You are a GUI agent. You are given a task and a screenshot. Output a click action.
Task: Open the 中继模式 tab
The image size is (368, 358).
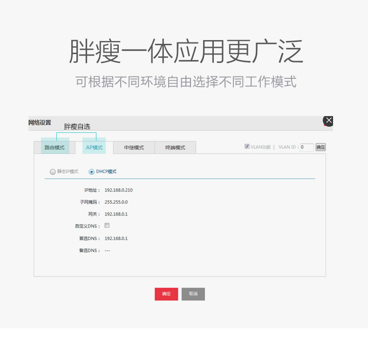134,147
